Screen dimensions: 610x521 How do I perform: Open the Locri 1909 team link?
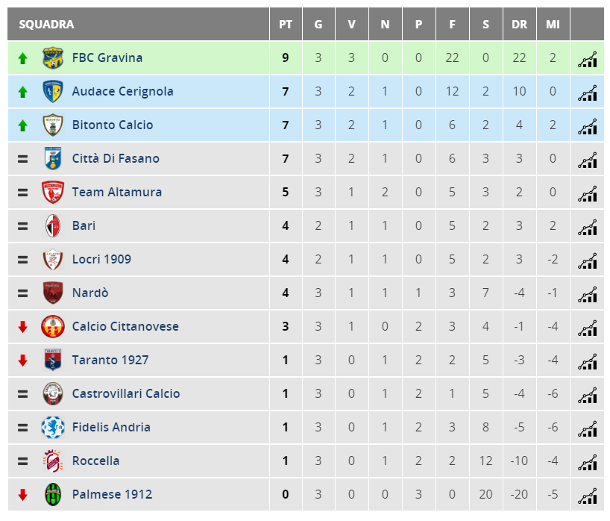(x=101, y=259)
